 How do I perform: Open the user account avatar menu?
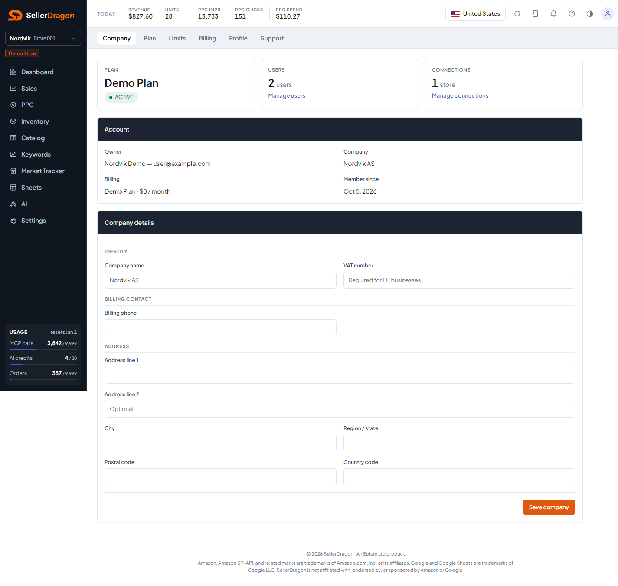pyautogui.click(x=608, y=14)
